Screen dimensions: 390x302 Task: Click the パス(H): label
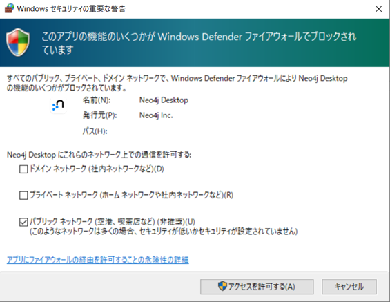pos(95,131)
